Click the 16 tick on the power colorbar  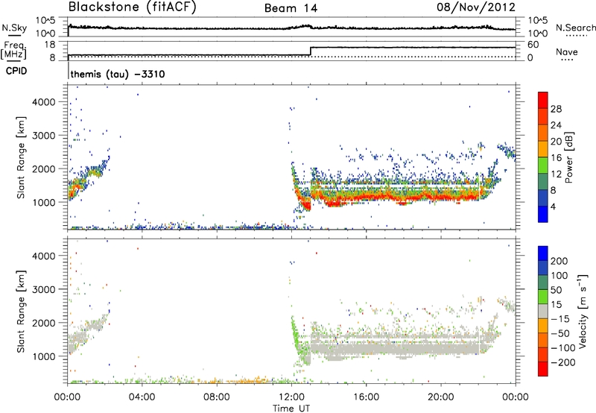[x=556, y=158]
